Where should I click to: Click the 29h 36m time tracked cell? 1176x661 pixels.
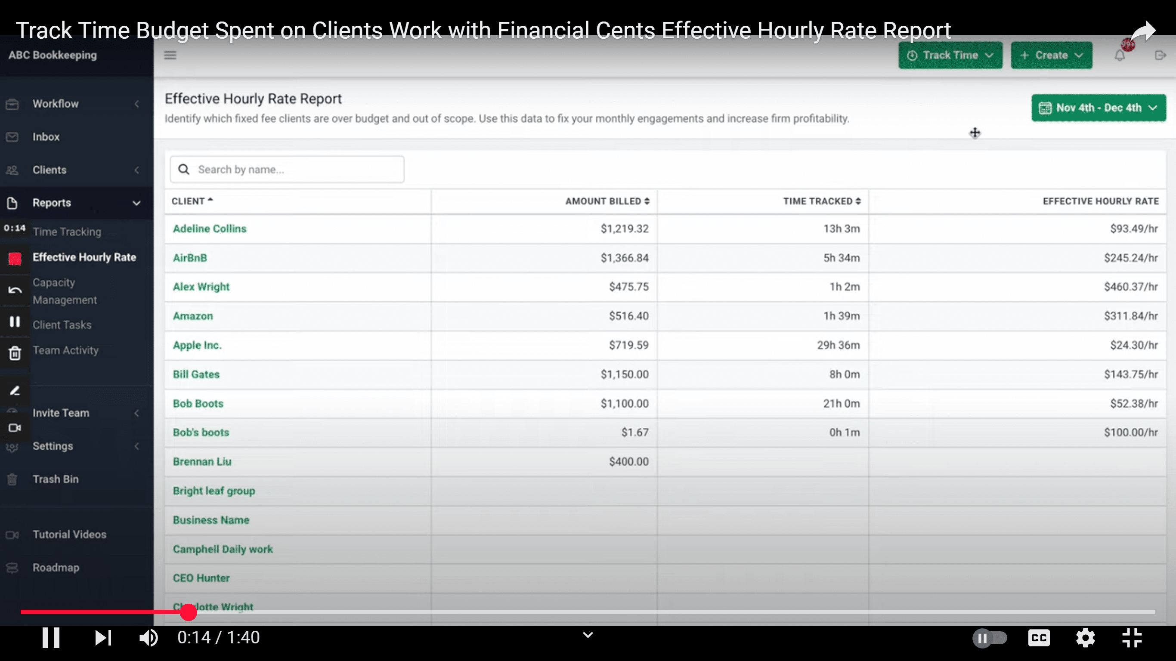762,345
